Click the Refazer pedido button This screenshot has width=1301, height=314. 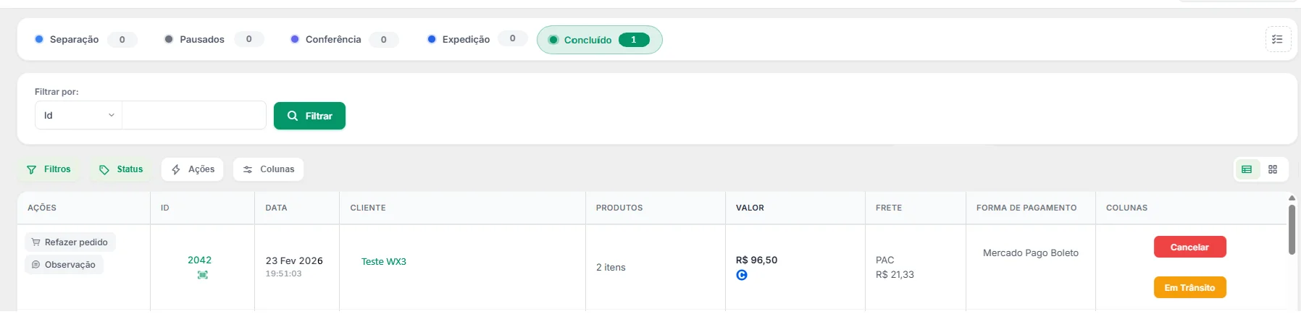(x=70, y=242)
